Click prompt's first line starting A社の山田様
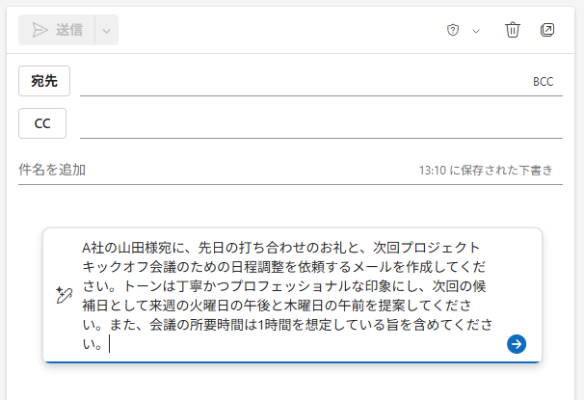584x400 pixels. pos(280,248)
